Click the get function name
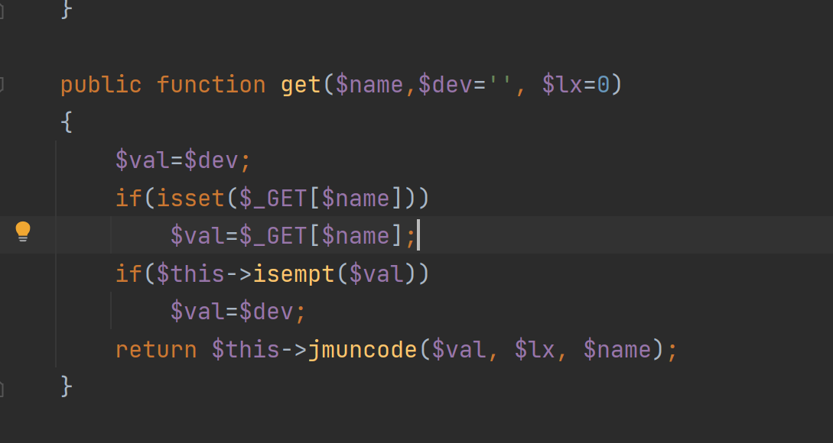Screen dimensions: 833x443 [x=301, y=85]
